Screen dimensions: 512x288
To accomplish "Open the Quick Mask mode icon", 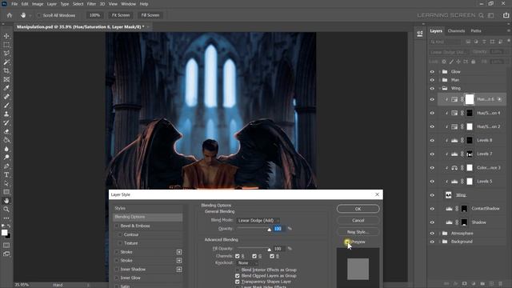I will 6,246.
